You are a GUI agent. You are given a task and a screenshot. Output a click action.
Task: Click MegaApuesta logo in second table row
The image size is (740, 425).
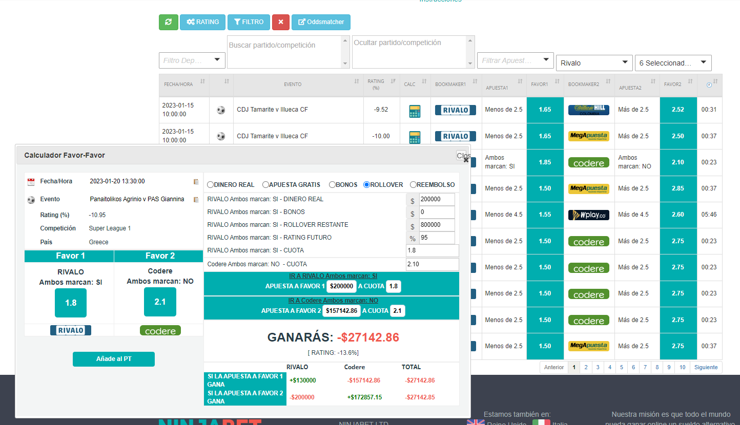(589, 136)
